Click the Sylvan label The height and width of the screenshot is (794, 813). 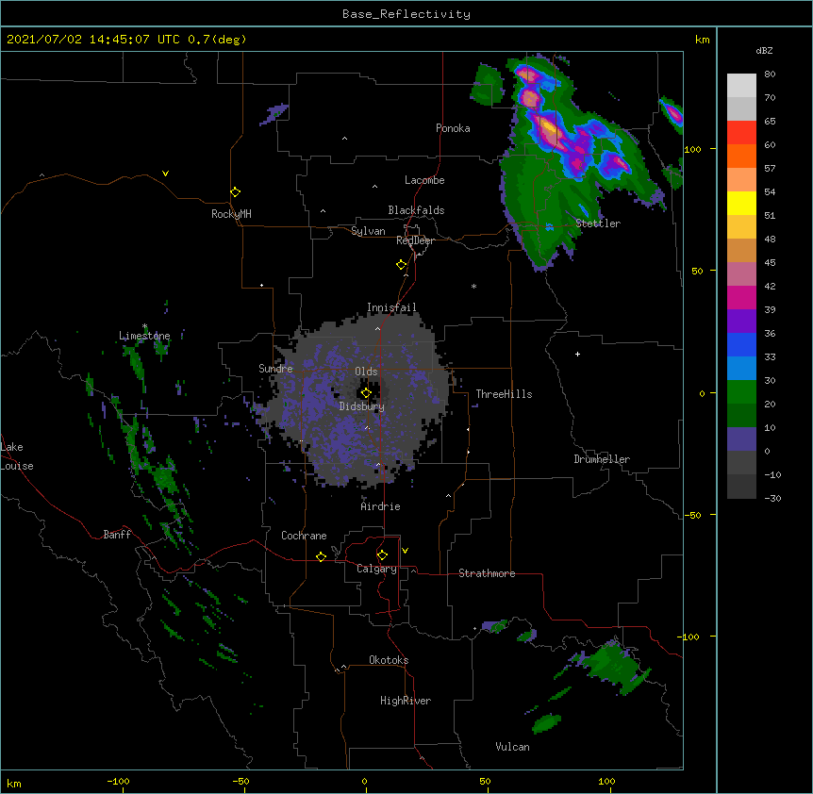point(368,231)
